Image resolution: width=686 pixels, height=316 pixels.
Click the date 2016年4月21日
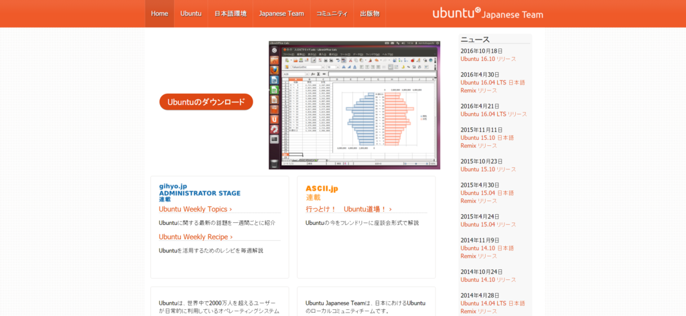coord(480,106)
